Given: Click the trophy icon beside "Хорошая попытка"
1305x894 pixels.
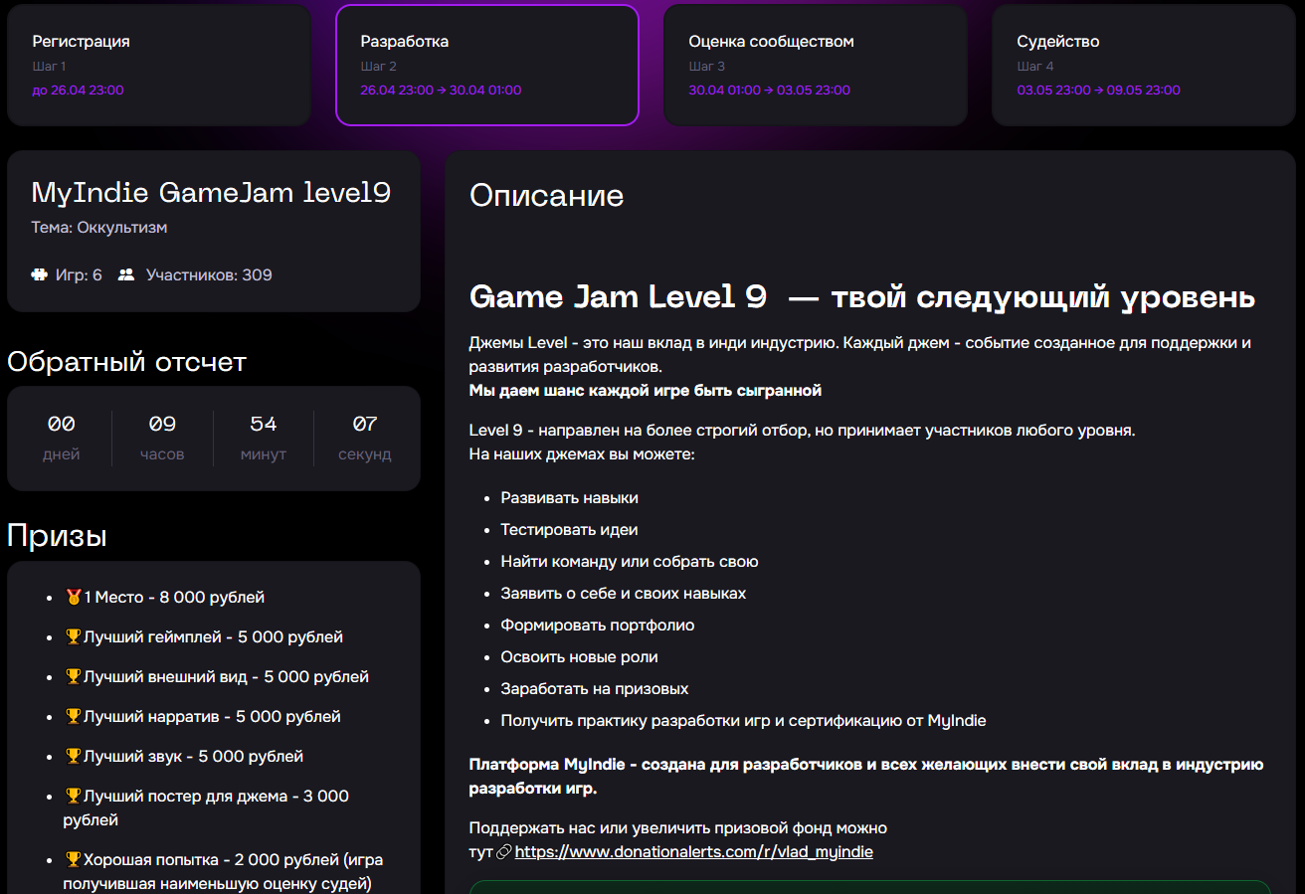Looking at the screenshot, I should coord(73,860).
